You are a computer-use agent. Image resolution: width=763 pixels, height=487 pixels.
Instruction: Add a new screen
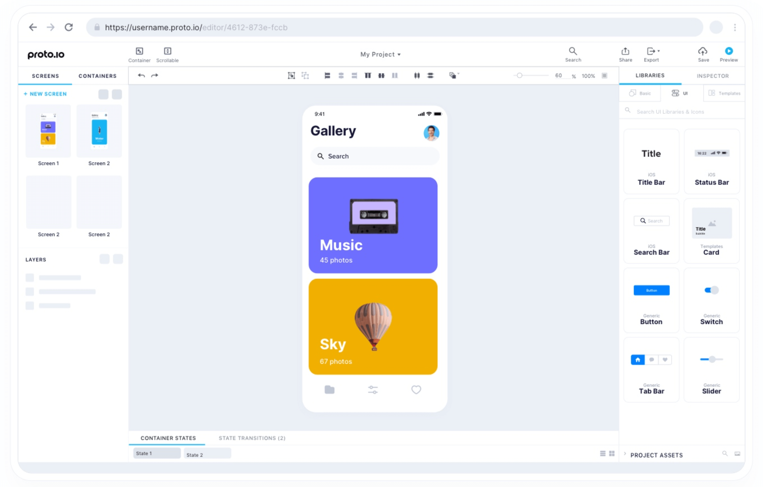click(x=45, y=94)
